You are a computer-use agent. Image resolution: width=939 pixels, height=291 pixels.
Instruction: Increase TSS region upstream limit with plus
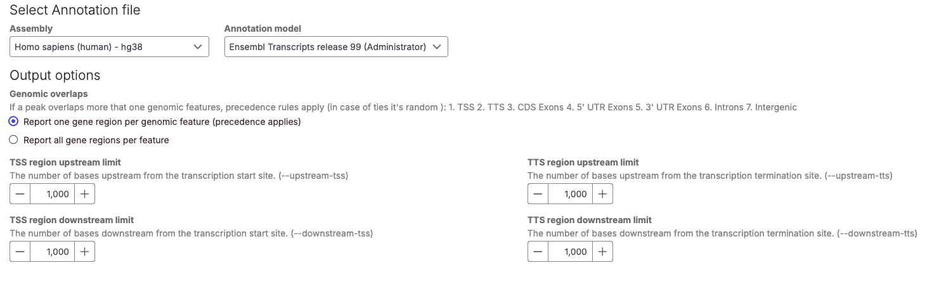[84, 194]
